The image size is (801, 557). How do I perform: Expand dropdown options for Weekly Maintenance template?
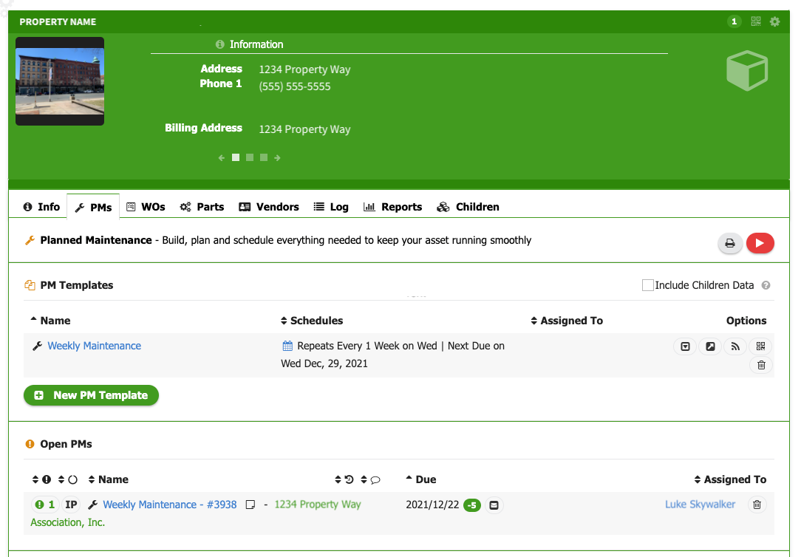click(686, 346)
